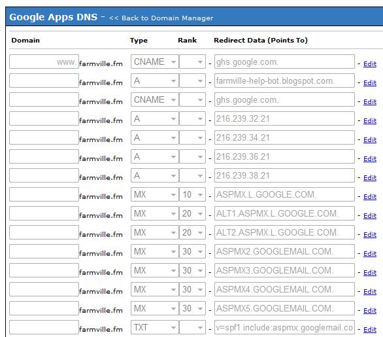The height and width of the screenshot is (337, 383).
Task: Edit the ALT1.ASPMX.L.GOOGLE.COM record
Action: tap(370, 216)
